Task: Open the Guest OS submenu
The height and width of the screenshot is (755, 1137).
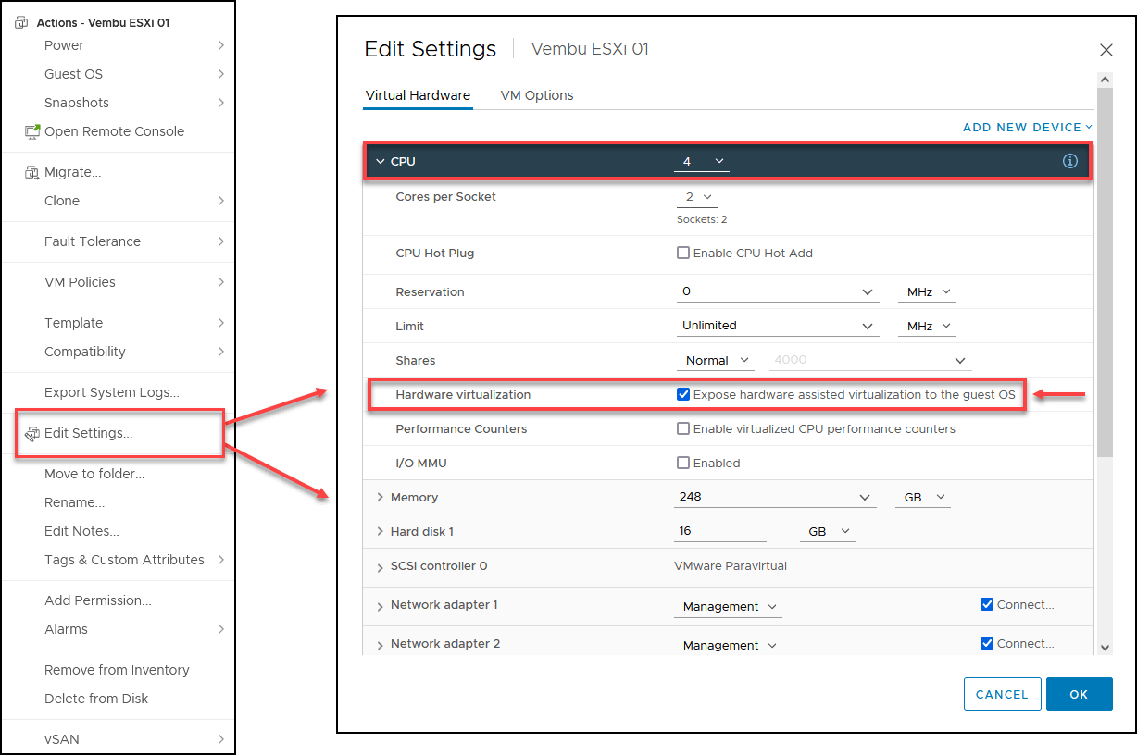Action: (119, 74)
